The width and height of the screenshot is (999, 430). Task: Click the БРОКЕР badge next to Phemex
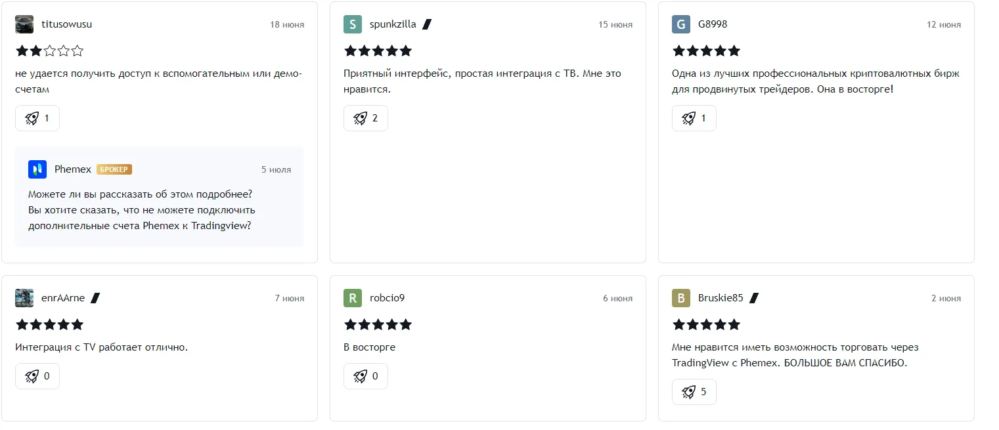[114, 169]
